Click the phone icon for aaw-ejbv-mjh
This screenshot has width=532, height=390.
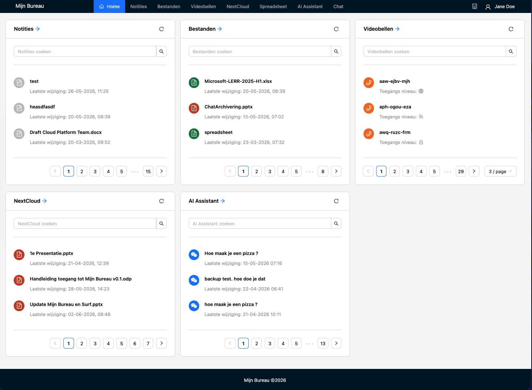tap(369, 83)
